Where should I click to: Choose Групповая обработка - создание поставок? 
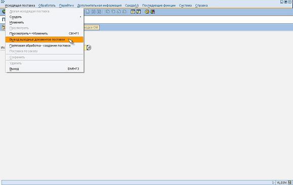click(45, 45)
